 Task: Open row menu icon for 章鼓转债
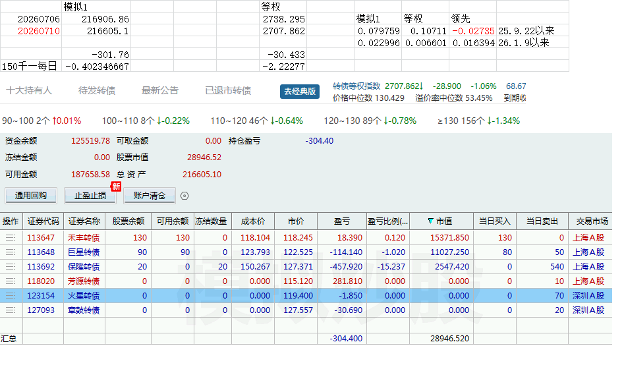pos(11,310)
